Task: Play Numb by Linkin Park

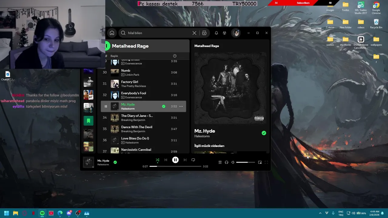Action: (143, 72)
